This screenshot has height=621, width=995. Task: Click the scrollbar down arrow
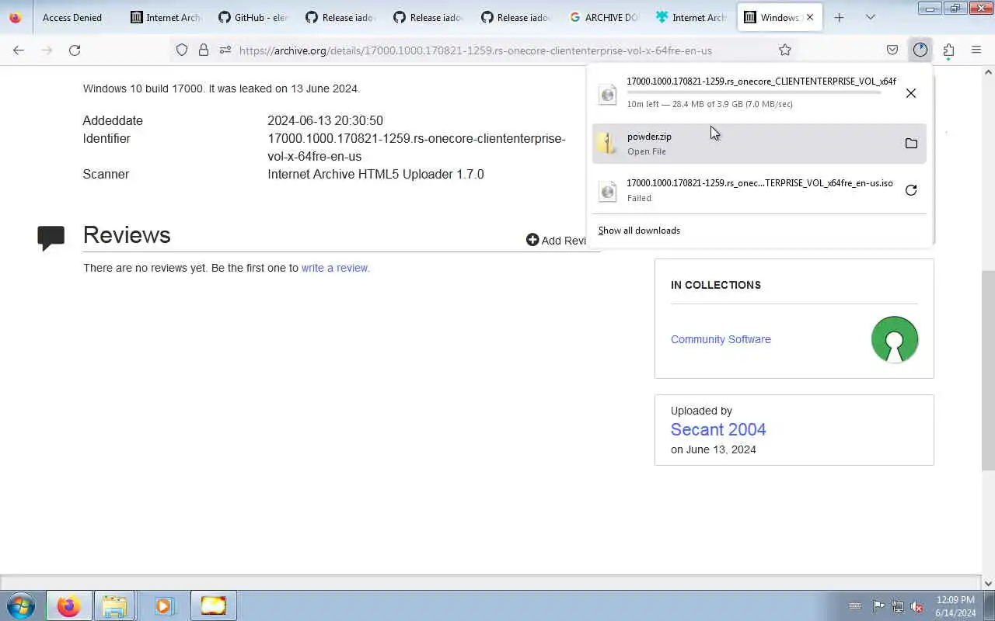(x=988, y=584)
